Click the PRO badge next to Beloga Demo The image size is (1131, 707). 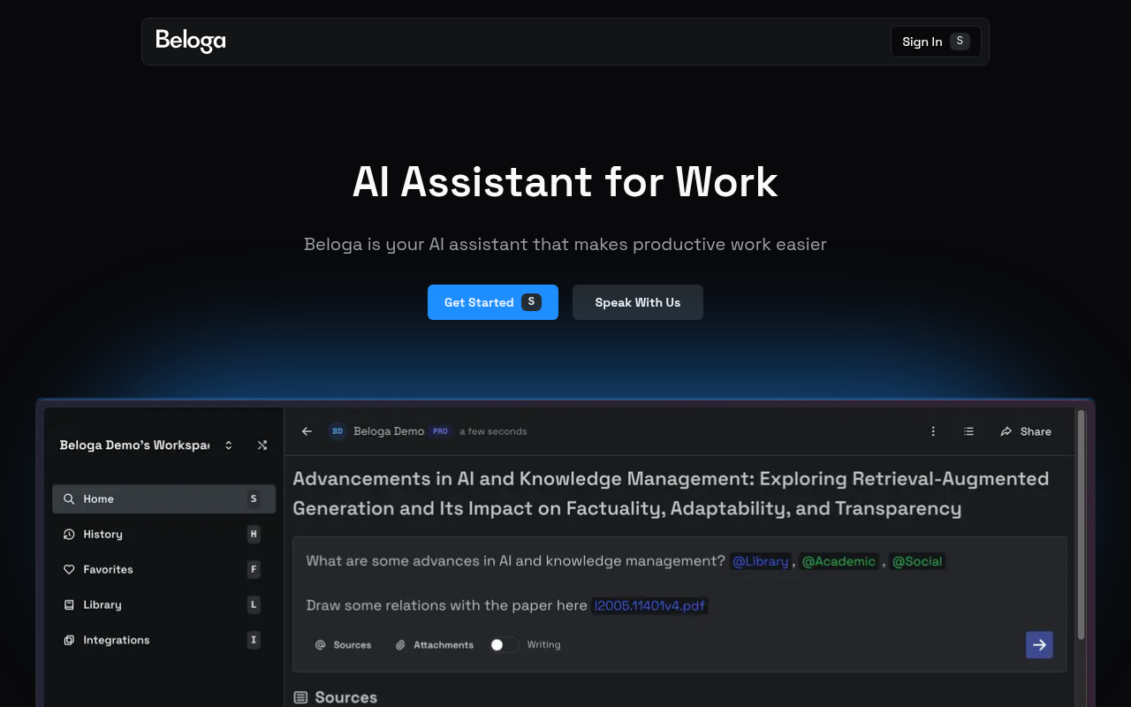pyautogui.click(x=440, y=431)
